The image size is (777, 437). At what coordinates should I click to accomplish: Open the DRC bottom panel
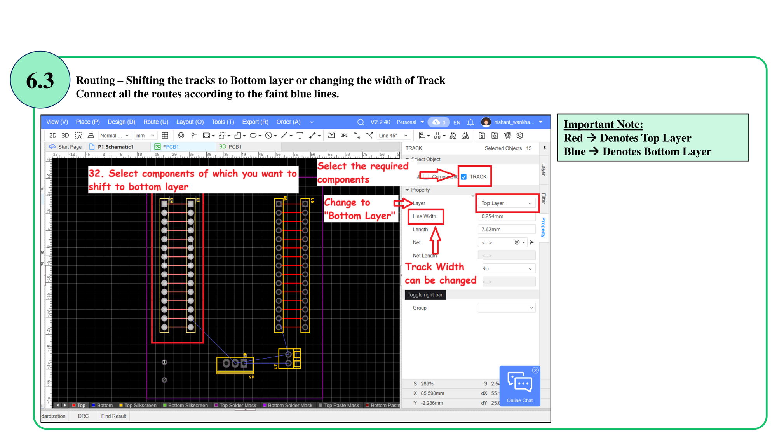click(x=83, y=416)
